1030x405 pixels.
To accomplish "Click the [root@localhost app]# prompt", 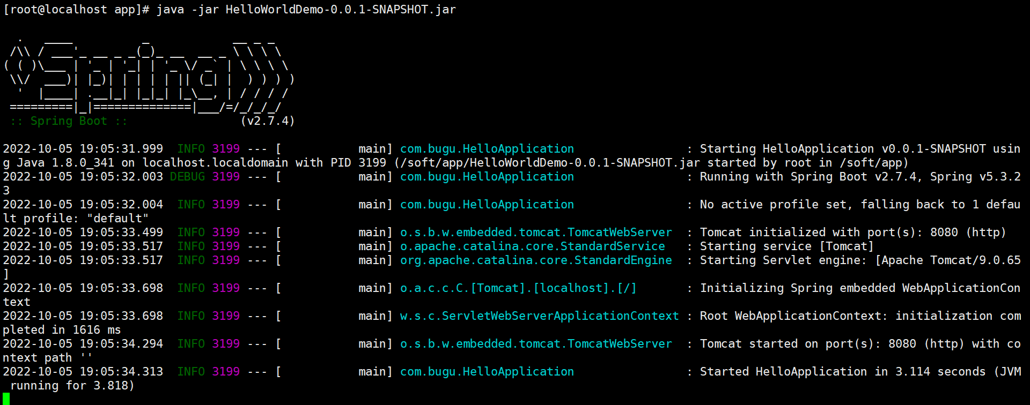I will coord(76,10).
